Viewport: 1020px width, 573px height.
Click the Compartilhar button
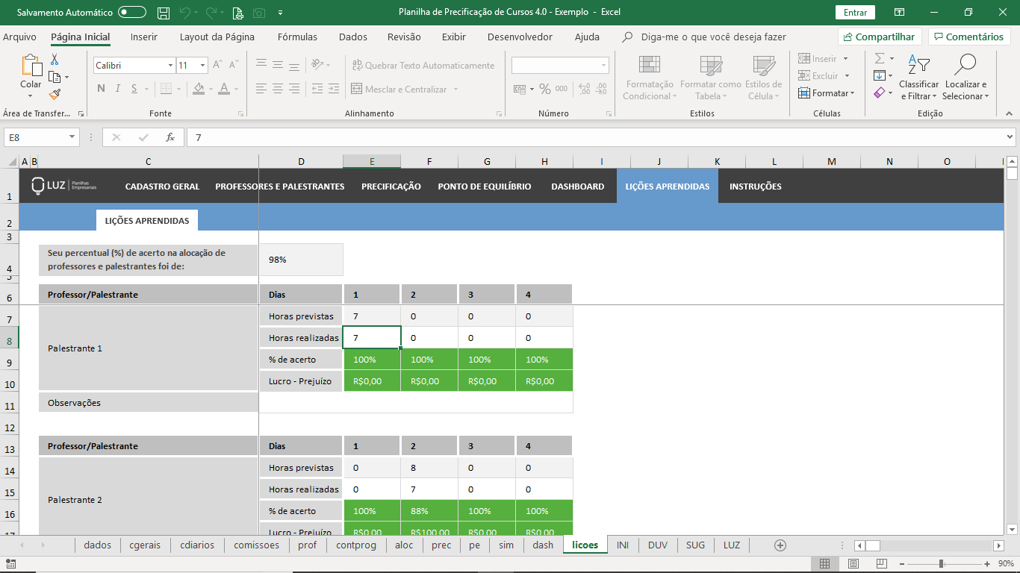click(879, 37)
